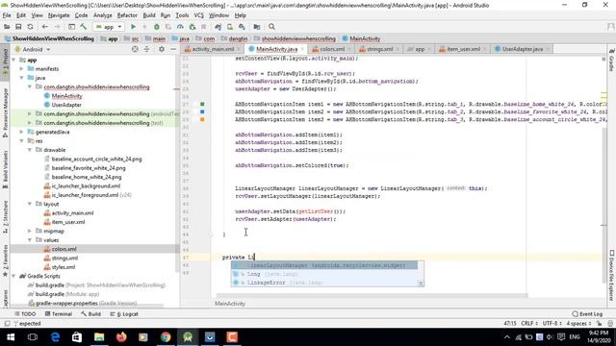The image size is (616, 346).
Task: Open the CRLF line separator selector
Action: 529,324
